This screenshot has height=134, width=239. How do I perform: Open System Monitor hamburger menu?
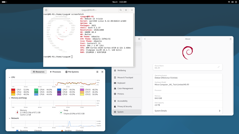click(x=97, y=72)
